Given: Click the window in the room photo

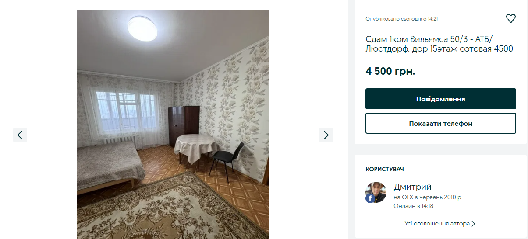Looking at the screenshot, I should pyautogui.click(x=124, y=112).
